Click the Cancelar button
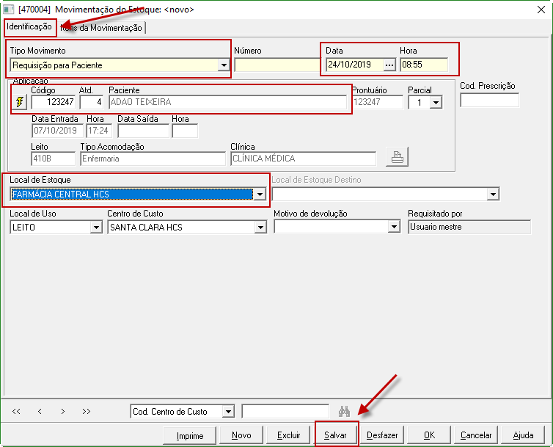The height and width of the screenshot is (447, 553). 476,435
